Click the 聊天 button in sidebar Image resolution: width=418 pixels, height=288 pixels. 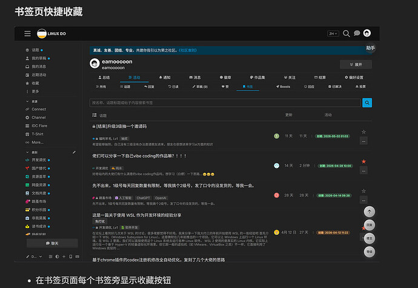(52, 243)
